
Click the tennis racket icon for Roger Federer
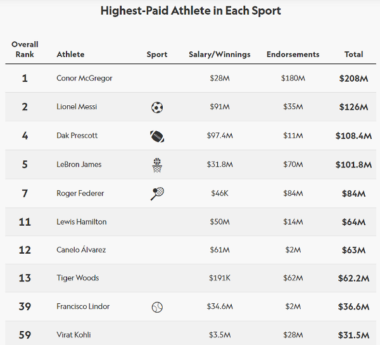(157, 193)
